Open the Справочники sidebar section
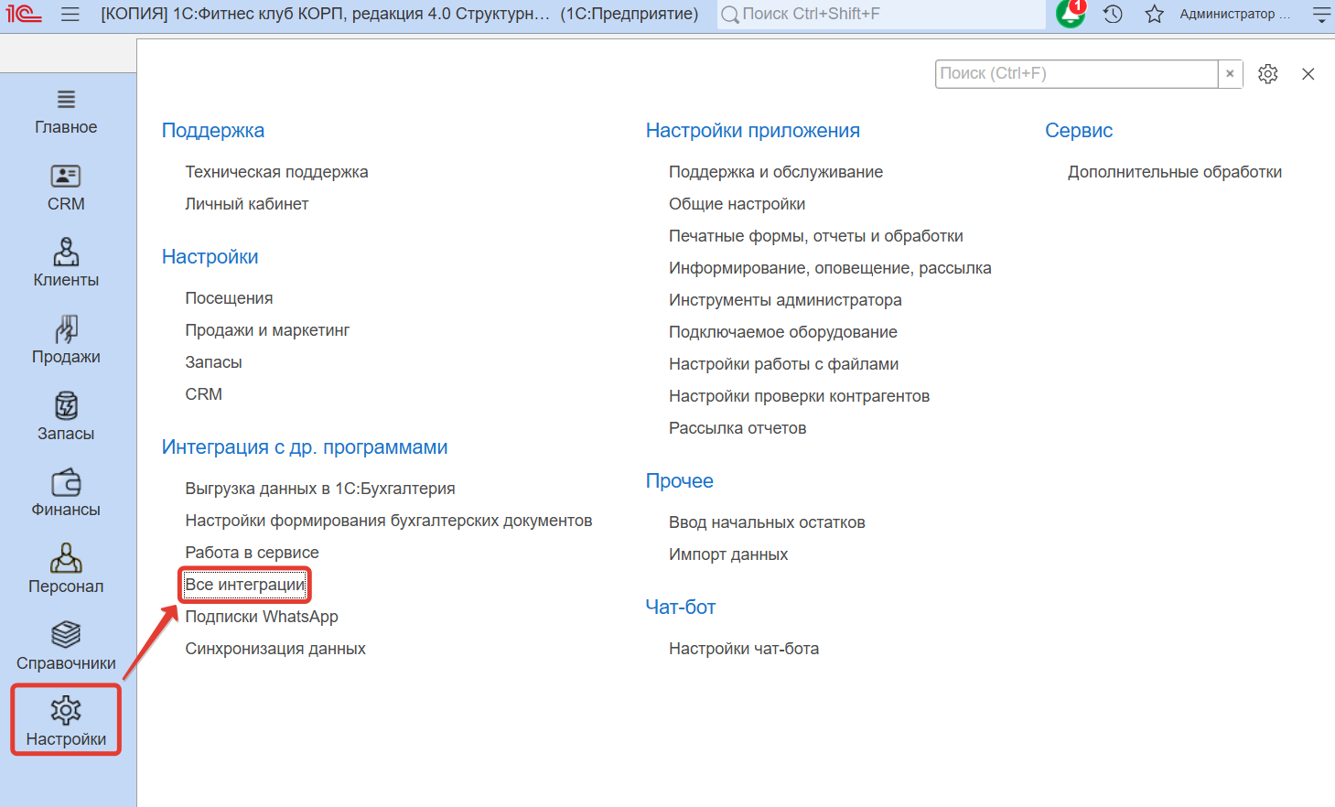1335x807 pixels. pos(66,647)
